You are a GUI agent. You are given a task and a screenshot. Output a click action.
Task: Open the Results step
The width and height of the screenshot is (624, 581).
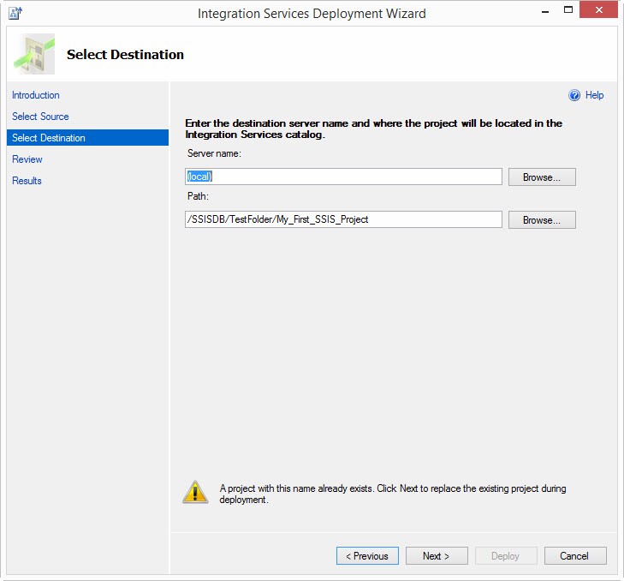click(27, 181)
